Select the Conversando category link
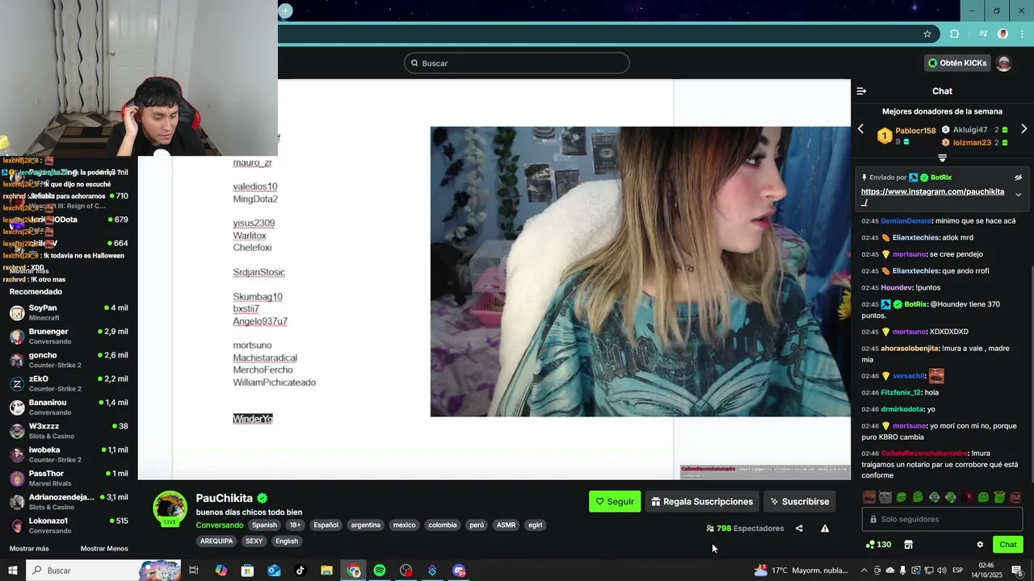This screenshot has height=581, width=1034. (x=220, y=525)
